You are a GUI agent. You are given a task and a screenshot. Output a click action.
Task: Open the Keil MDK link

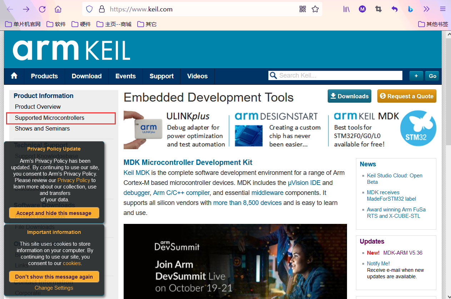coord(137,173)
